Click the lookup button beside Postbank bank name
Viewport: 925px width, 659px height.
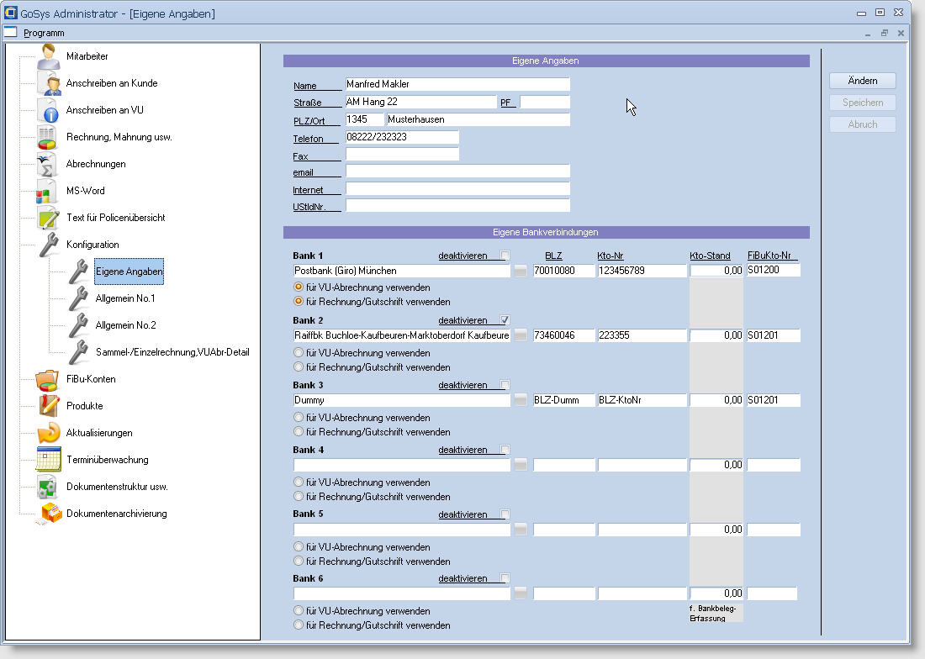click(x=521, y=271)
